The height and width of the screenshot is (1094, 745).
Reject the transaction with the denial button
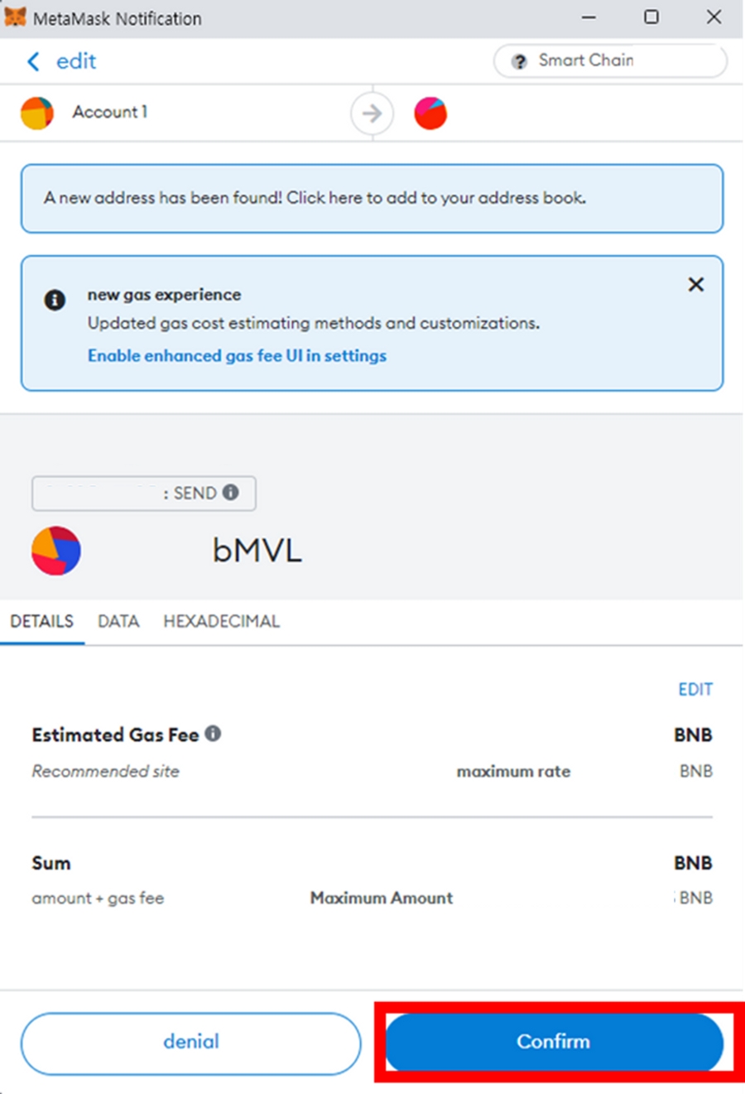(191, 1042)
